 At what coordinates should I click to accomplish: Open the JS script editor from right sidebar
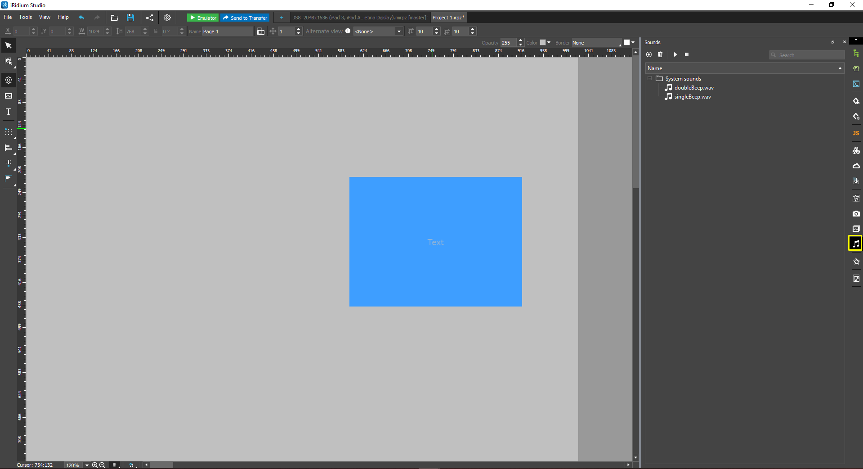856,133
